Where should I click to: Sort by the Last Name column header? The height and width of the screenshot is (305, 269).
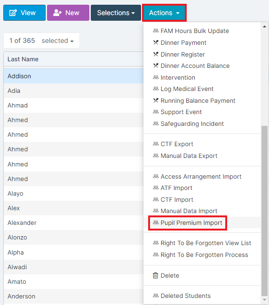[x=23, y=59]
